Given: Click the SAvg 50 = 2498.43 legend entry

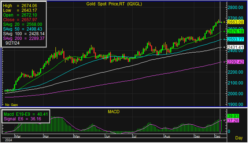Looking at the screenshot, I should (x=22, y=29).
